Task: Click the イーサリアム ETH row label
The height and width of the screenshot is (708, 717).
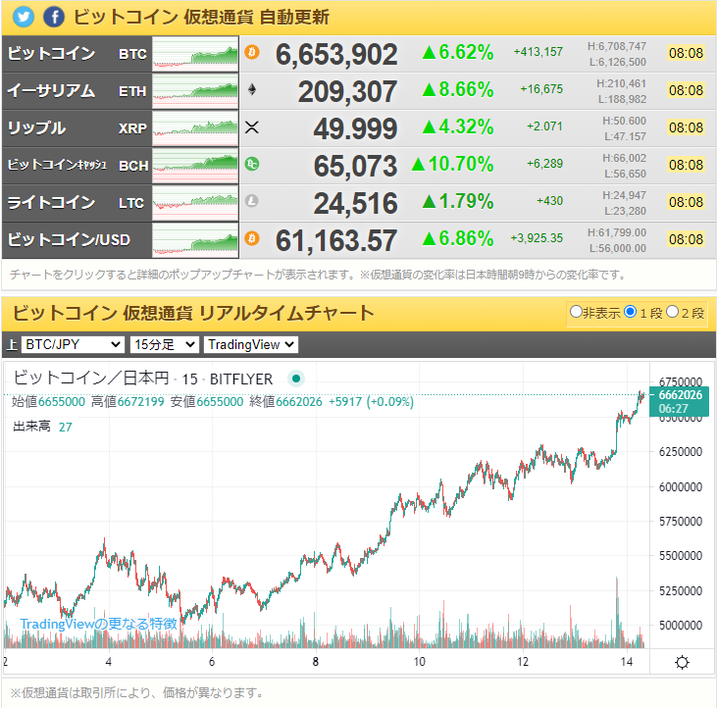Action: coord(77,91)
